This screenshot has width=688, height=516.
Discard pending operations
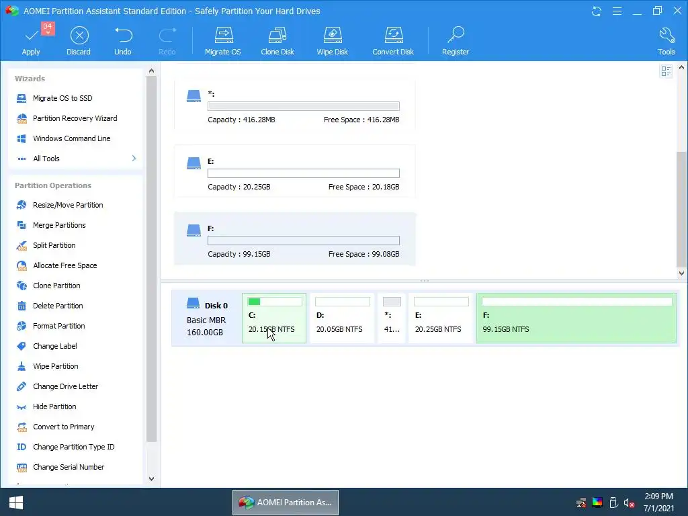tap(79, 40)
